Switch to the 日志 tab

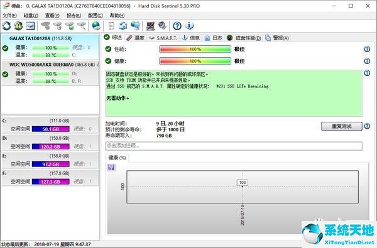[214, 38]
